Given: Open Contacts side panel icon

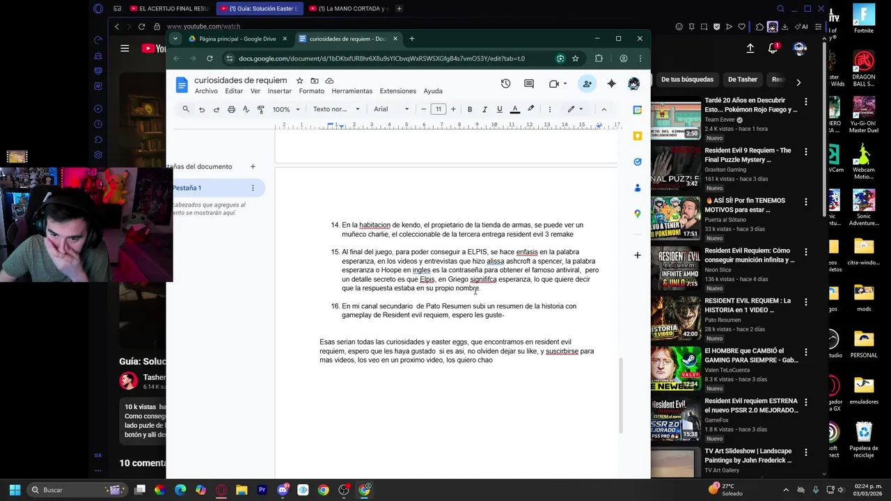Looking at the screenshot, I should tap(637, 188).
